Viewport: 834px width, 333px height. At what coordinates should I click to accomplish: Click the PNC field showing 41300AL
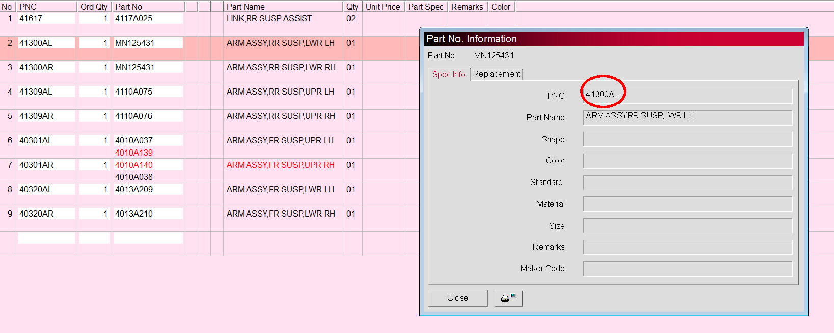click(x=687, y=95)
